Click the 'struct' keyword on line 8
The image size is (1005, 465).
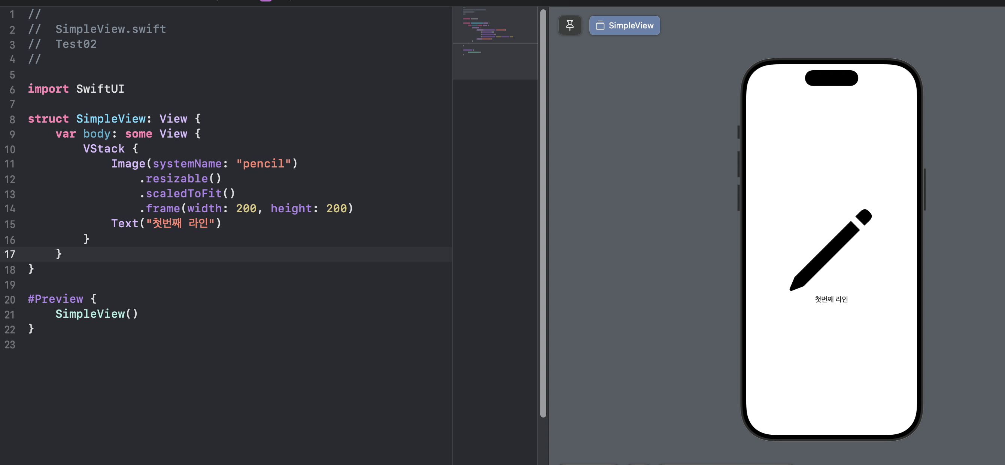[48, 118]
